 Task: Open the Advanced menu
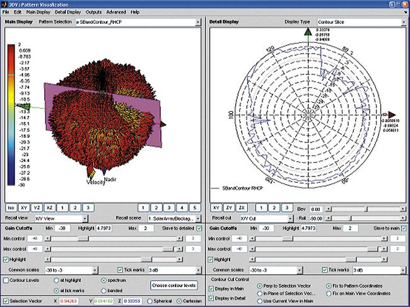tap(115, 12)
